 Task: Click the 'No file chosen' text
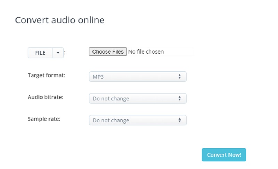coord(146,52)
